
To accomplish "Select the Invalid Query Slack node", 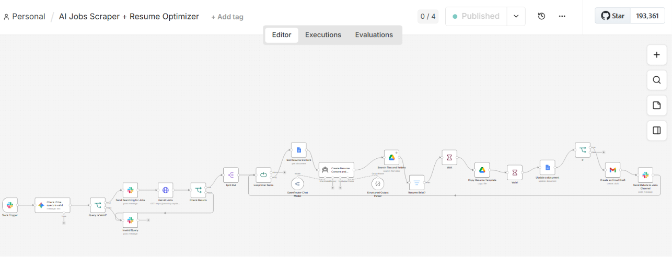I will [130, 220].
